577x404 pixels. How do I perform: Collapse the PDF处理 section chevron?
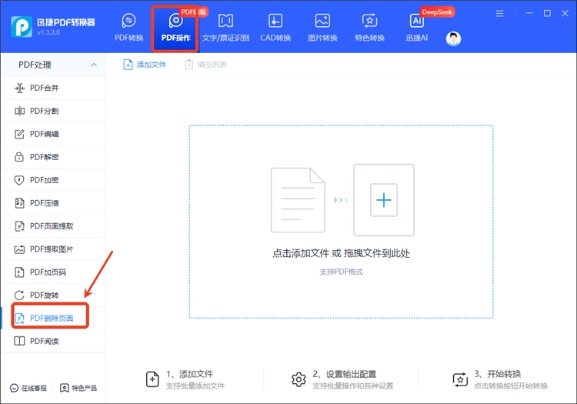coord(94,65)
